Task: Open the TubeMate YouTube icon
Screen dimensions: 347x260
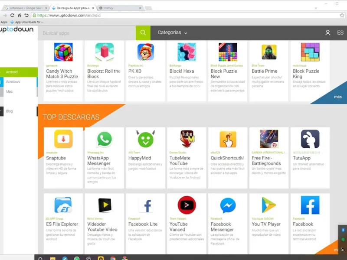Action: pos(187,139)
